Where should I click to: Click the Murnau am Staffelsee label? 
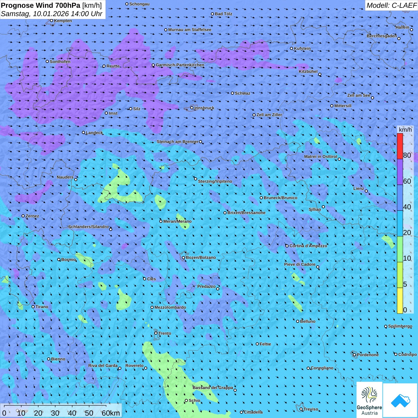pyautogui.click(x=190, y=30)
